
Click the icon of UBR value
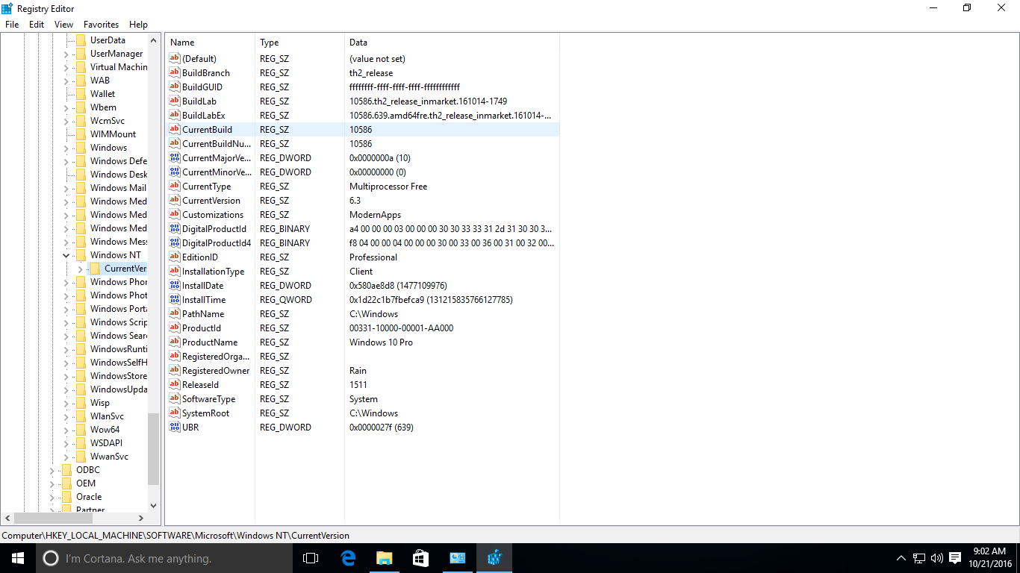pyautogui.click(x=175, y=428)
